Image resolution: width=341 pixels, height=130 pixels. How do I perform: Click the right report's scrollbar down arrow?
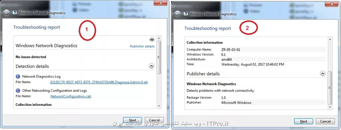(330, 107)
